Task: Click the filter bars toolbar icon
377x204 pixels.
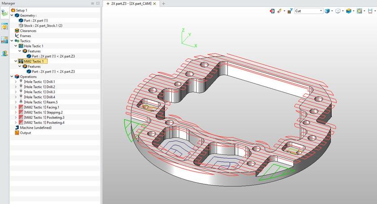Action: pos(290,11)
